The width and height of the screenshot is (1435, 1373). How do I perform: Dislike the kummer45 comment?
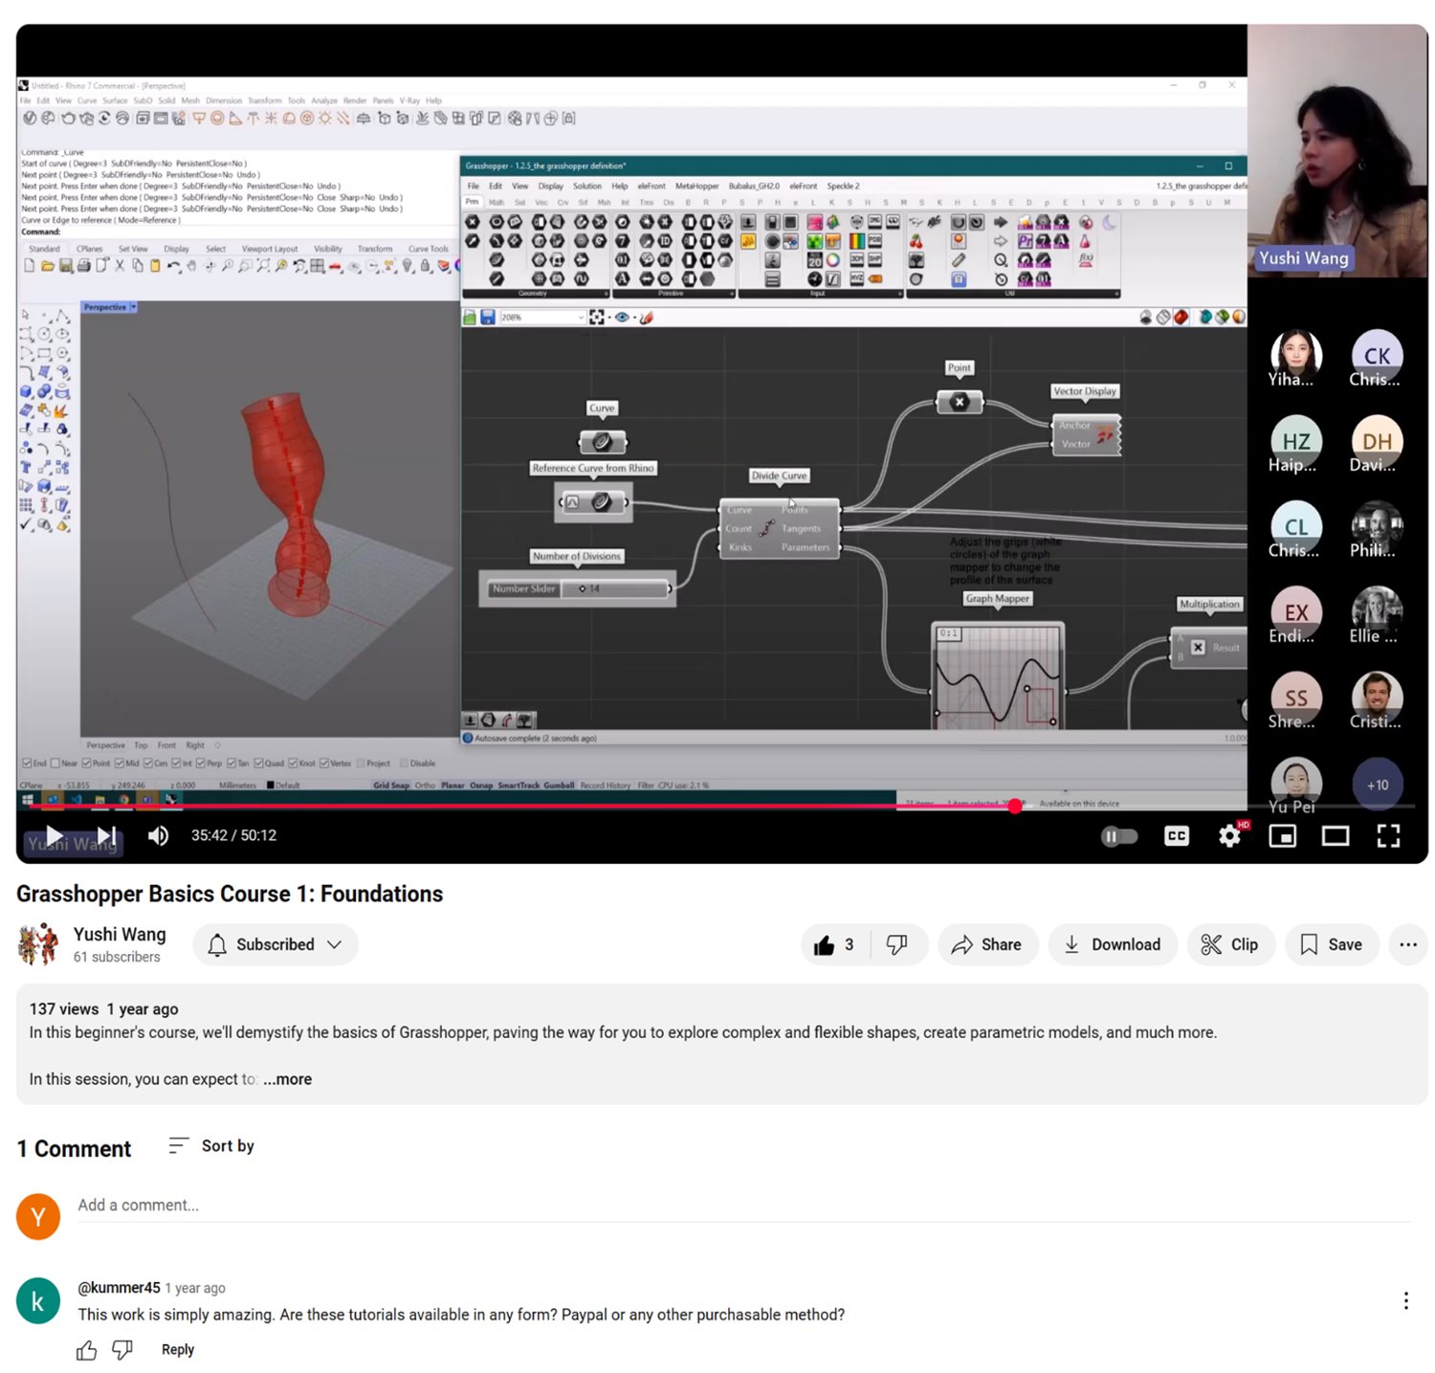point(122,1349)
